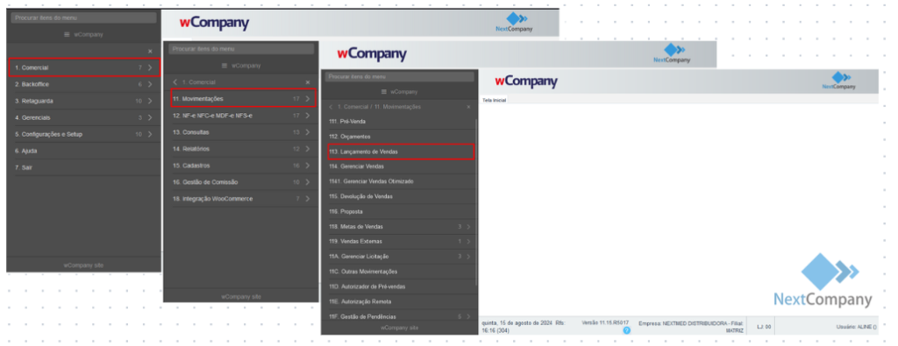The image size is (898, 346).
Task: Open '1. Comercial' in main menu
Action: click(85, 67)
